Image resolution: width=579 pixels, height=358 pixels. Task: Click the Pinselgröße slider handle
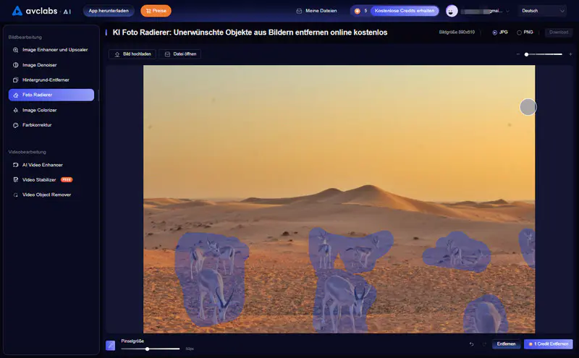coord(148,349)
